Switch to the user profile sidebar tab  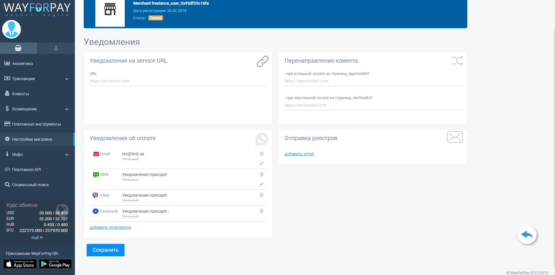click(56, 48)
